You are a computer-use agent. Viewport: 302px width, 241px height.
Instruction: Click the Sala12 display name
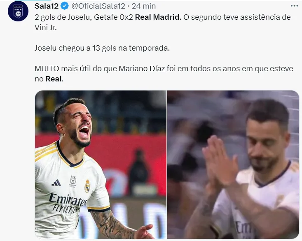[47, 6]
